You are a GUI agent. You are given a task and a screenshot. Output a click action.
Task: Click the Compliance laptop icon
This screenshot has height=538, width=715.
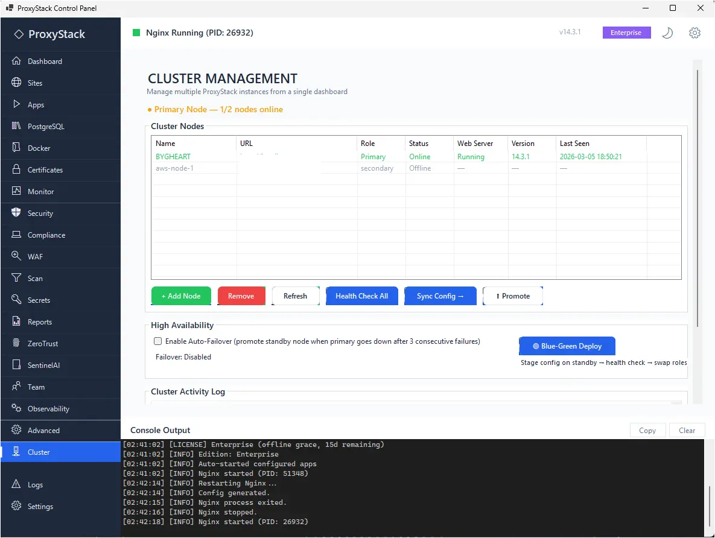click(16, 235)
